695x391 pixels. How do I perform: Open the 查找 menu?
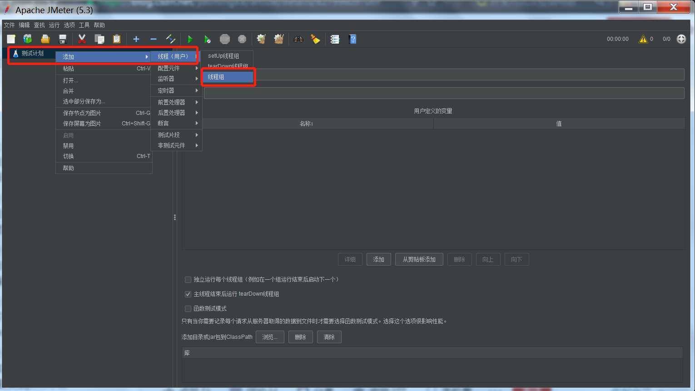(40, 25)
